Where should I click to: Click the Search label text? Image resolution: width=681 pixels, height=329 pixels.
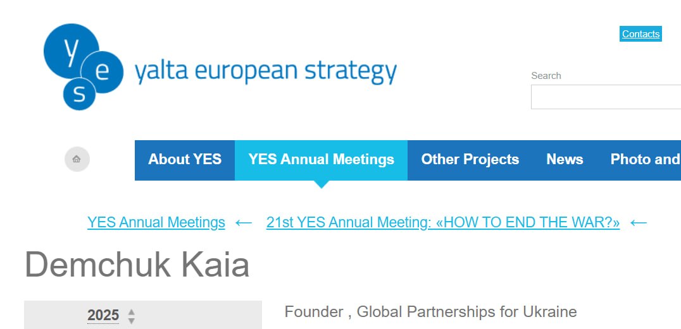546,75
